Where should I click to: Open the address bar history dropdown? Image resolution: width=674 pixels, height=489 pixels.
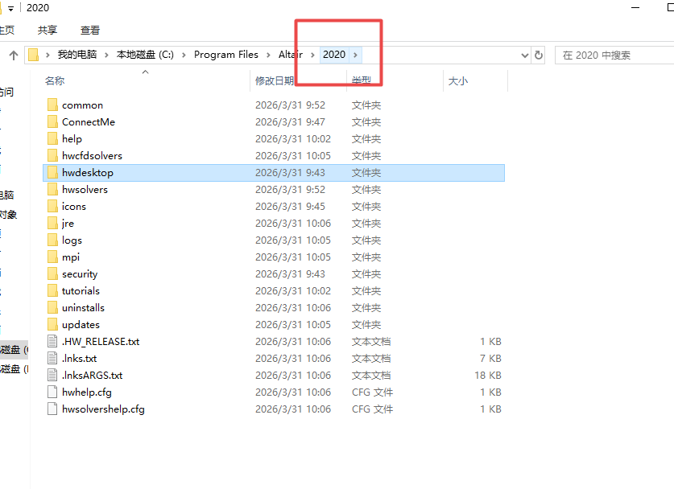525,55
